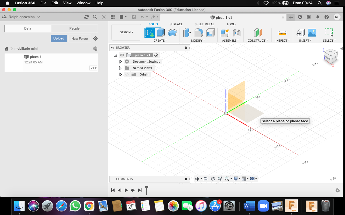Click the RG profile button

(x=337, y=17)
